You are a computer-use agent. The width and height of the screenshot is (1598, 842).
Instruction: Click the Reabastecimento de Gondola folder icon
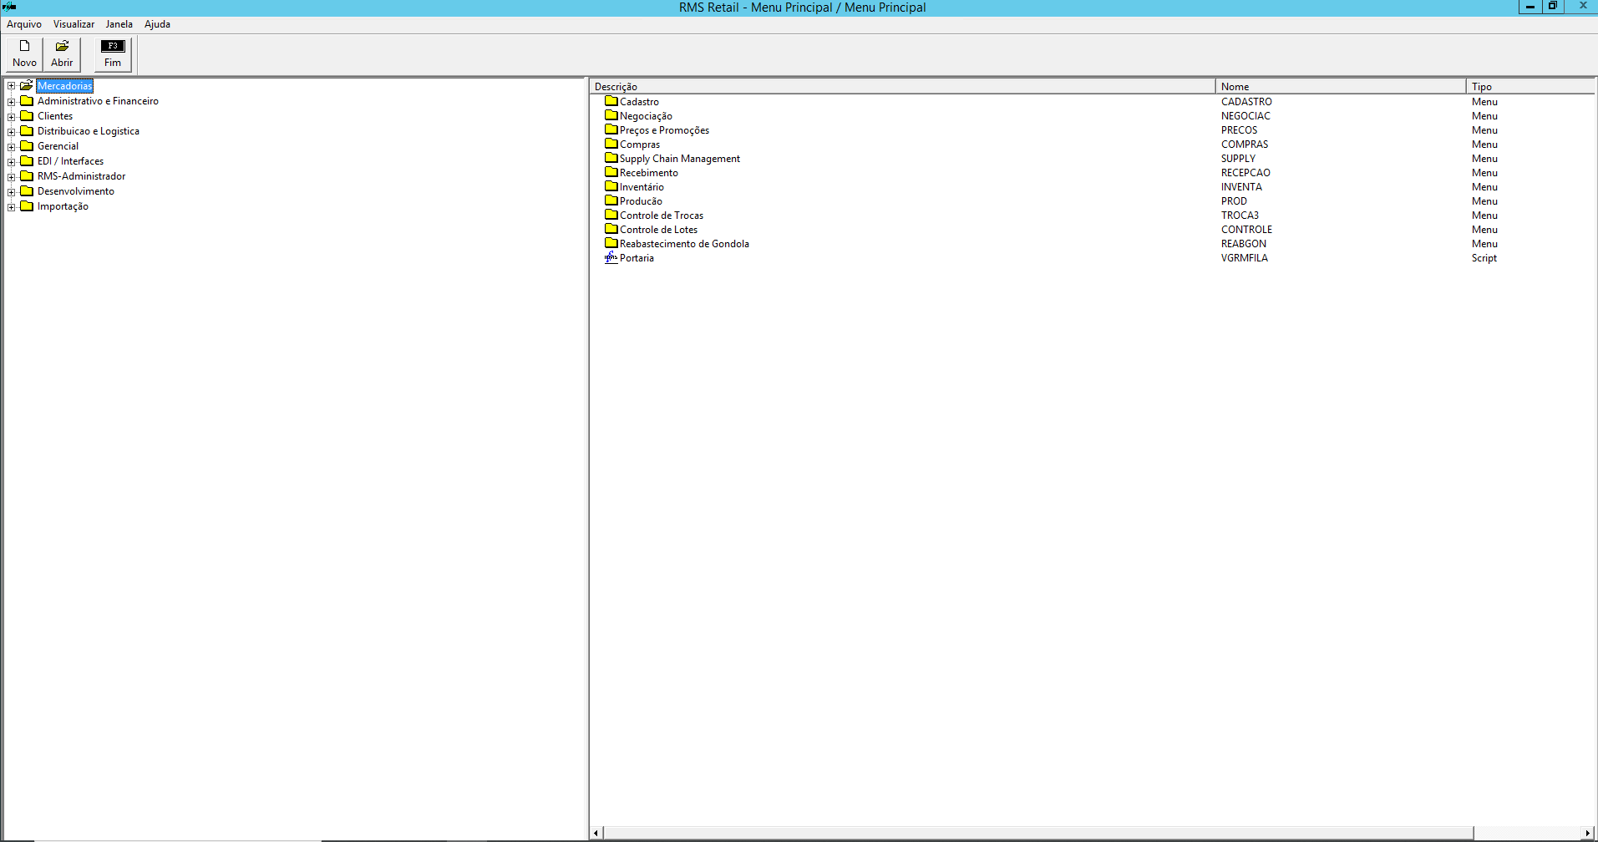click(x=611, y=243)
